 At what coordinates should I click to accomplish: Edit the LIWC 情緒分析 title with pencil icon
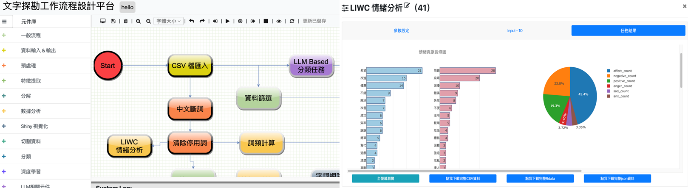(x=407, y=6)
